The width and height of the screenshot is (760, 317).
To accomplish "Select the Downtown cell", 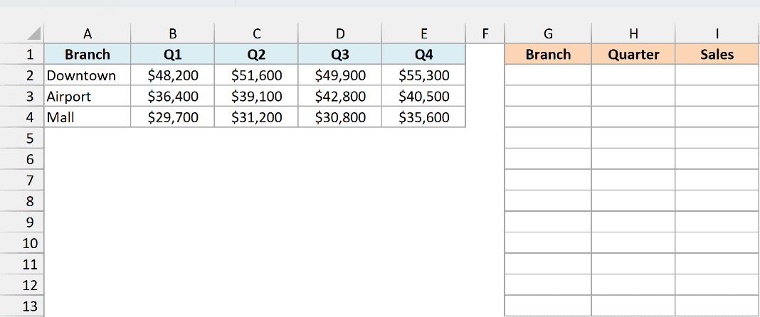I will point(88,75).
